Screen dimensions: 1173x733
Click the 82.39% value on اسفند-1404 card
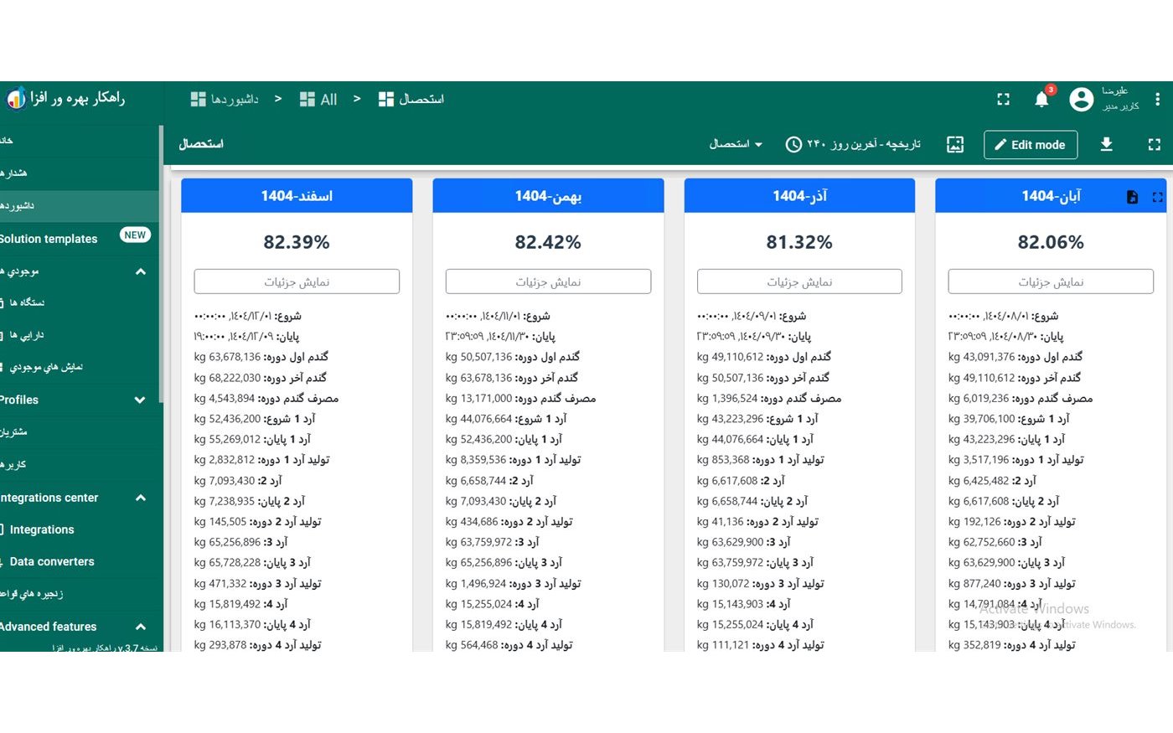pyautogui.click(x=297, y=242)
